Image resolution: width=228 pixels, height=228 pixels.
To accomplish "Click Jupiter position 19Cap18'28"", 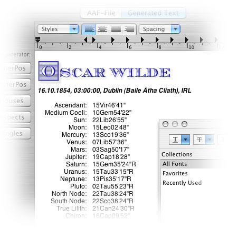I will click(x=111, y=157).
